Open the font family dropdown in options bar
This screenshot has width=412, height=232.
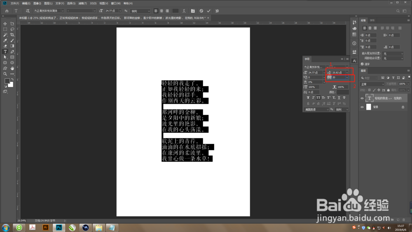(63, 11)
